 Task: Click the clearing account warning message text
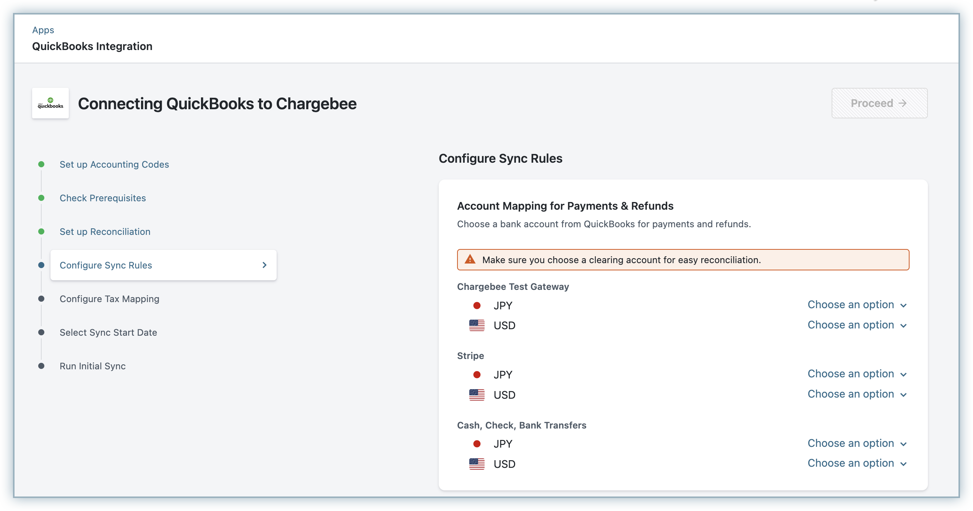coord(621,260)
